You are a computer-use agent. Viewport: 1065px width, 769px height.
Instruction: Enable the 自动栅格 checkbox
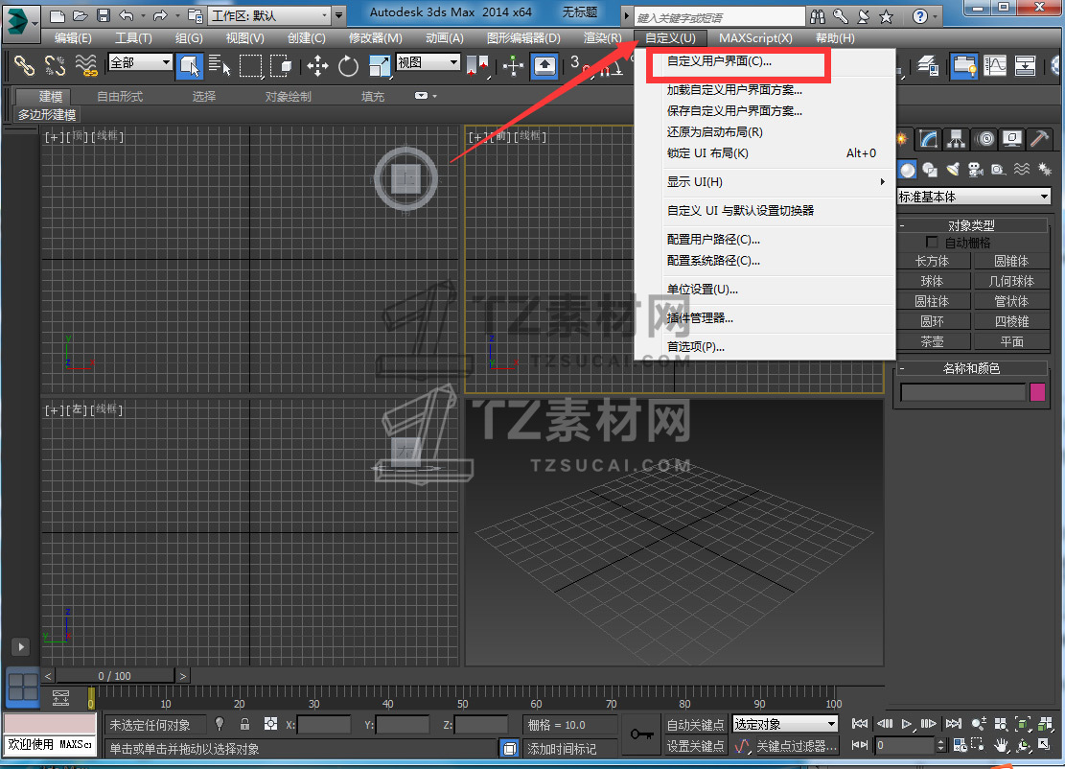pos(932,242)
